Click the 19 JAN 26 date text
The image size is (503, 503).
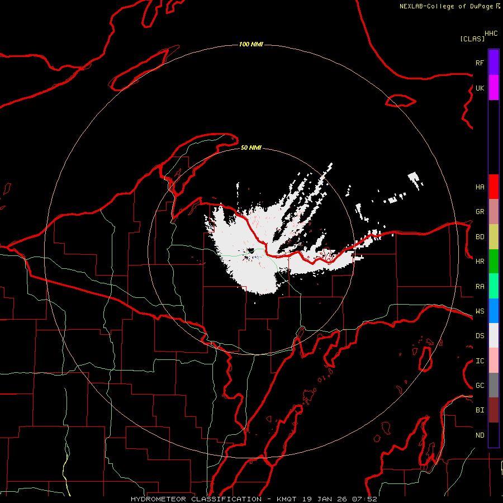[326, 499]
